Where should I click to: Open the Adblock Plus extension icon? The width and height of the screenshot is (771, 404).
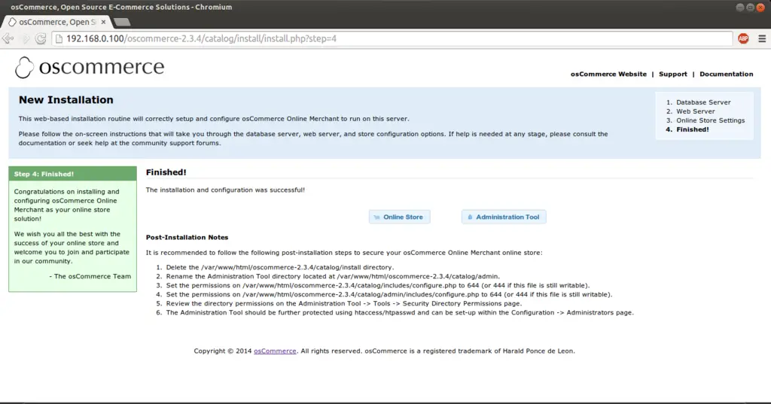[x=743, y=38]
